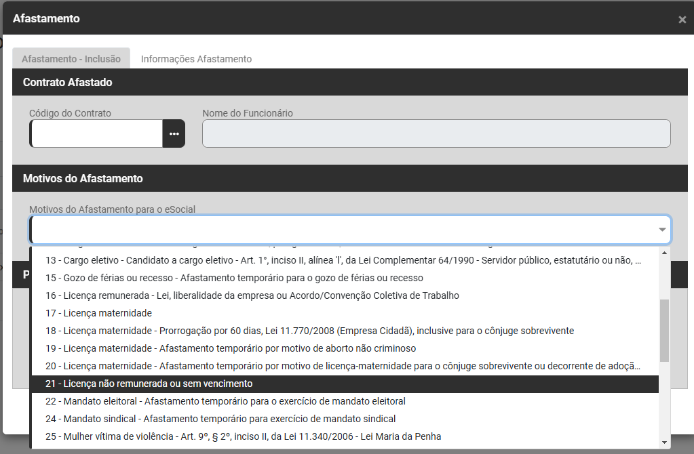Pick option 16 - Licença remunerada
This screenshot has width=694, height=454.
252,295
